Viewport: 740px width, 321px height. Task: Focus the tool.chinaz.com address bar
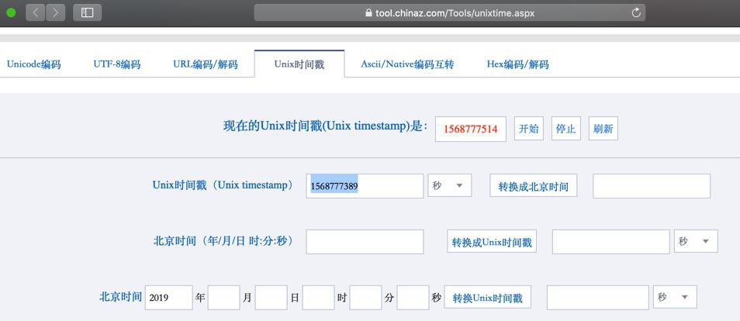coord(450,12)
